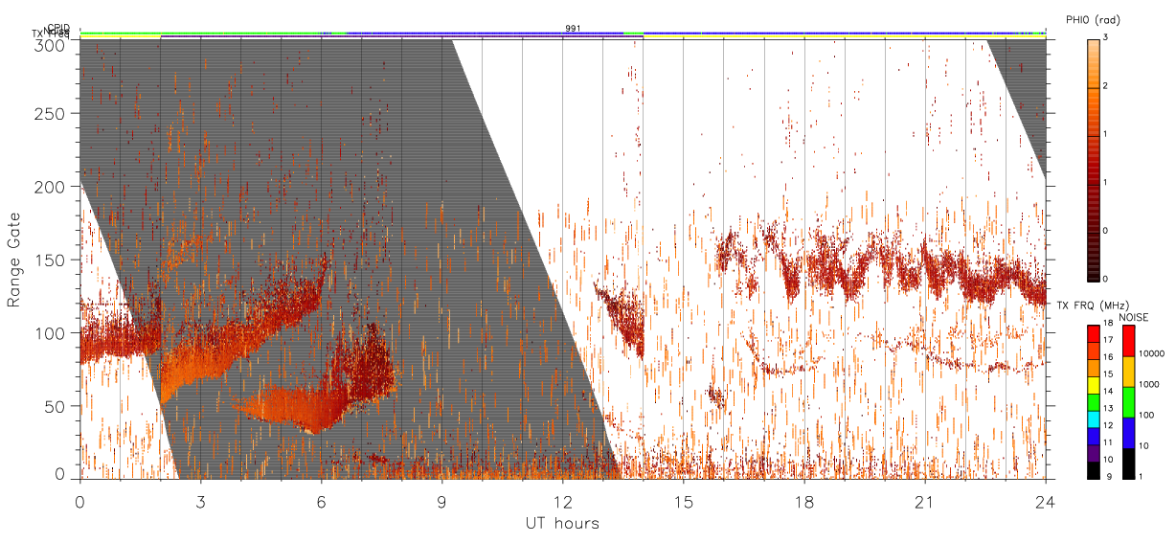Click the PHI0 colorbar gradient scale
This screenshot has height=543, width=1176.
(x=1093, y=159)
